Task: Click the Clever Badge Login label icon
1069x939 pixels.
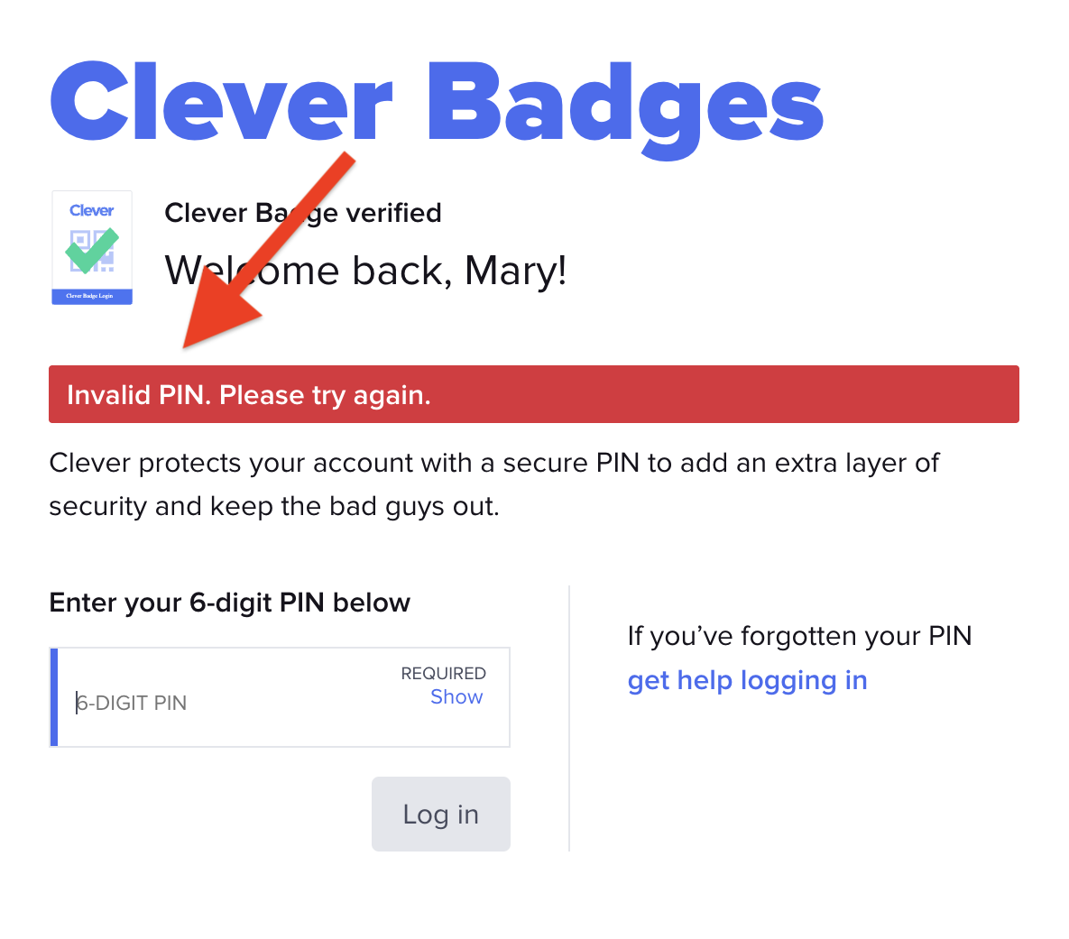Action: 91,296
